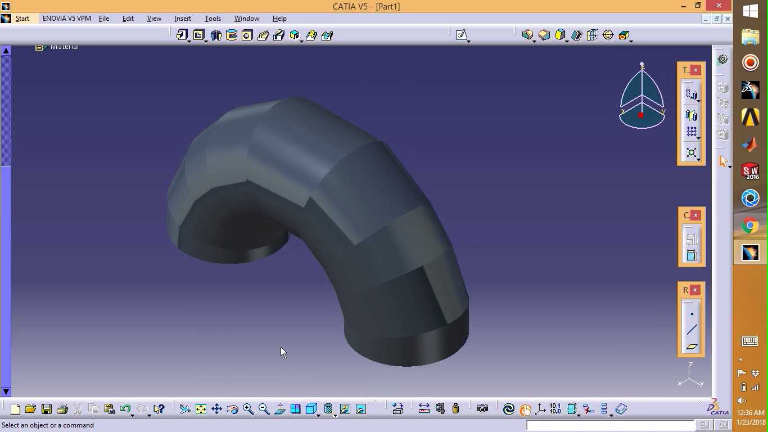Select the Hole tool

click(247, 35)
